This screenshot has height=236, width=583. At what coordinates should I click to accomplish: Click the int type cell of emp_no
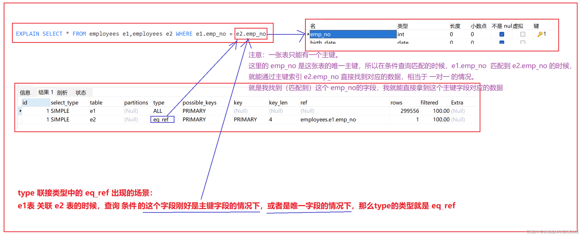tap(422, 34)
